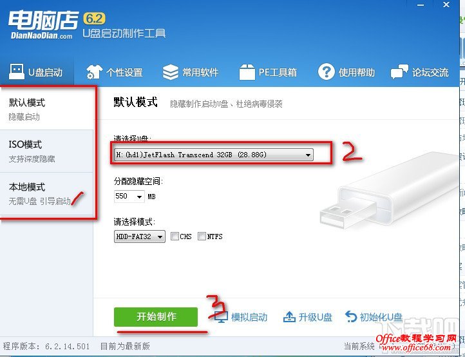Screen dimensions: 465x357
Task: Minimize the 电脑店 window
Action: pos(420,5)
